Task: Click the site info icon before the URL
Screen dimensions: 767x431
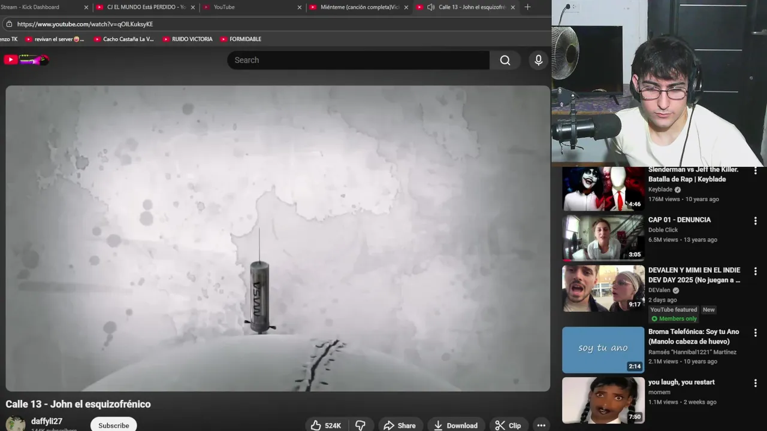Action: (x=9, y=24)
